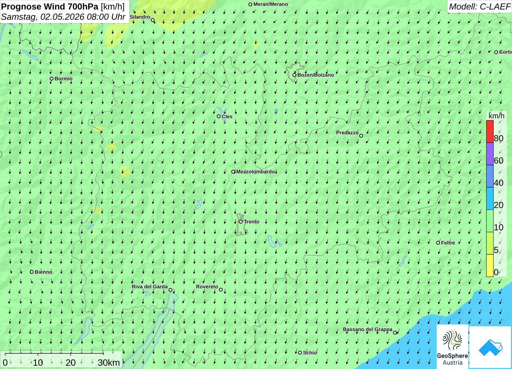Click the Bassano del Grappa marker
Viewport: 512px width, 369px height.
[395, 333]
